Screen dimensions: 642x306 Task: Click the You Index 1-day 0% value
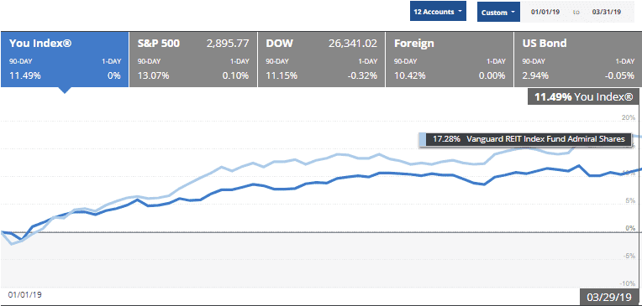point(114,75)
